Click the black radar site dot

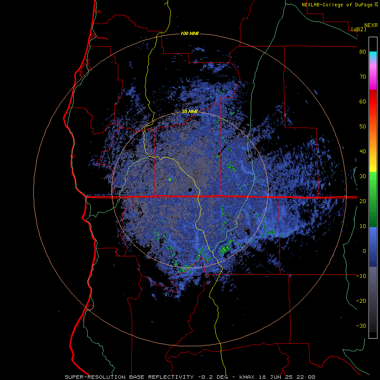(190, 190)
